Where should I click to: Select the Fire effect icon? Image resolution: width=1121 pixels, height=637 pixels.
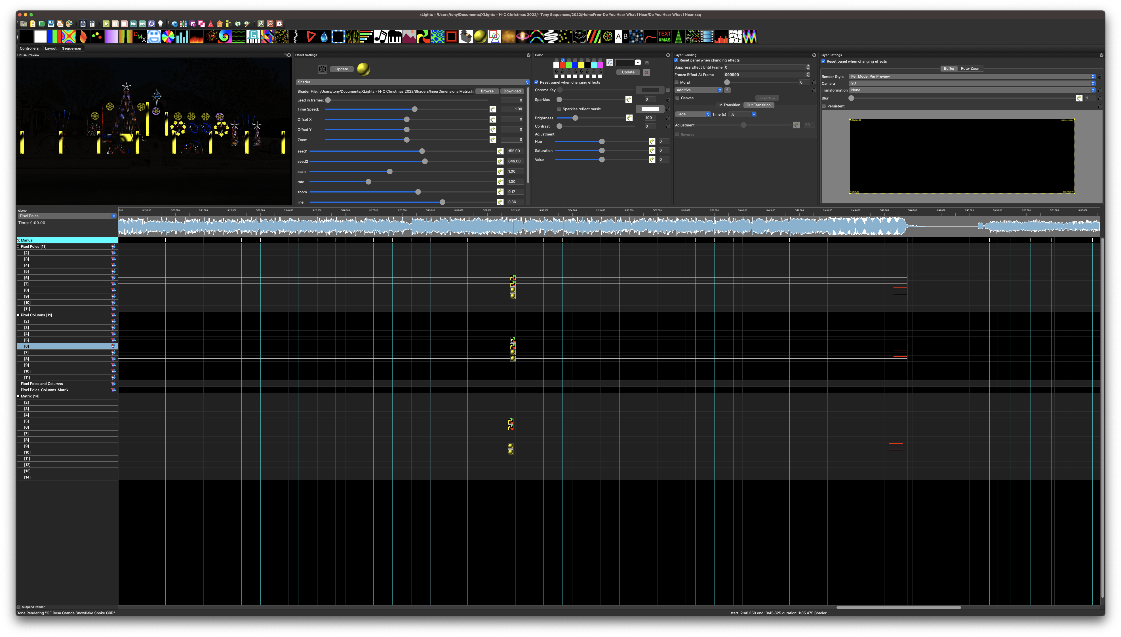197,37
